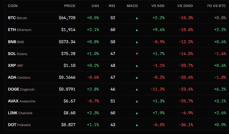This screenshot has width=229, height=134.
Task: Click the $64,720 Bitcoin price
Action: coord(67,18)
